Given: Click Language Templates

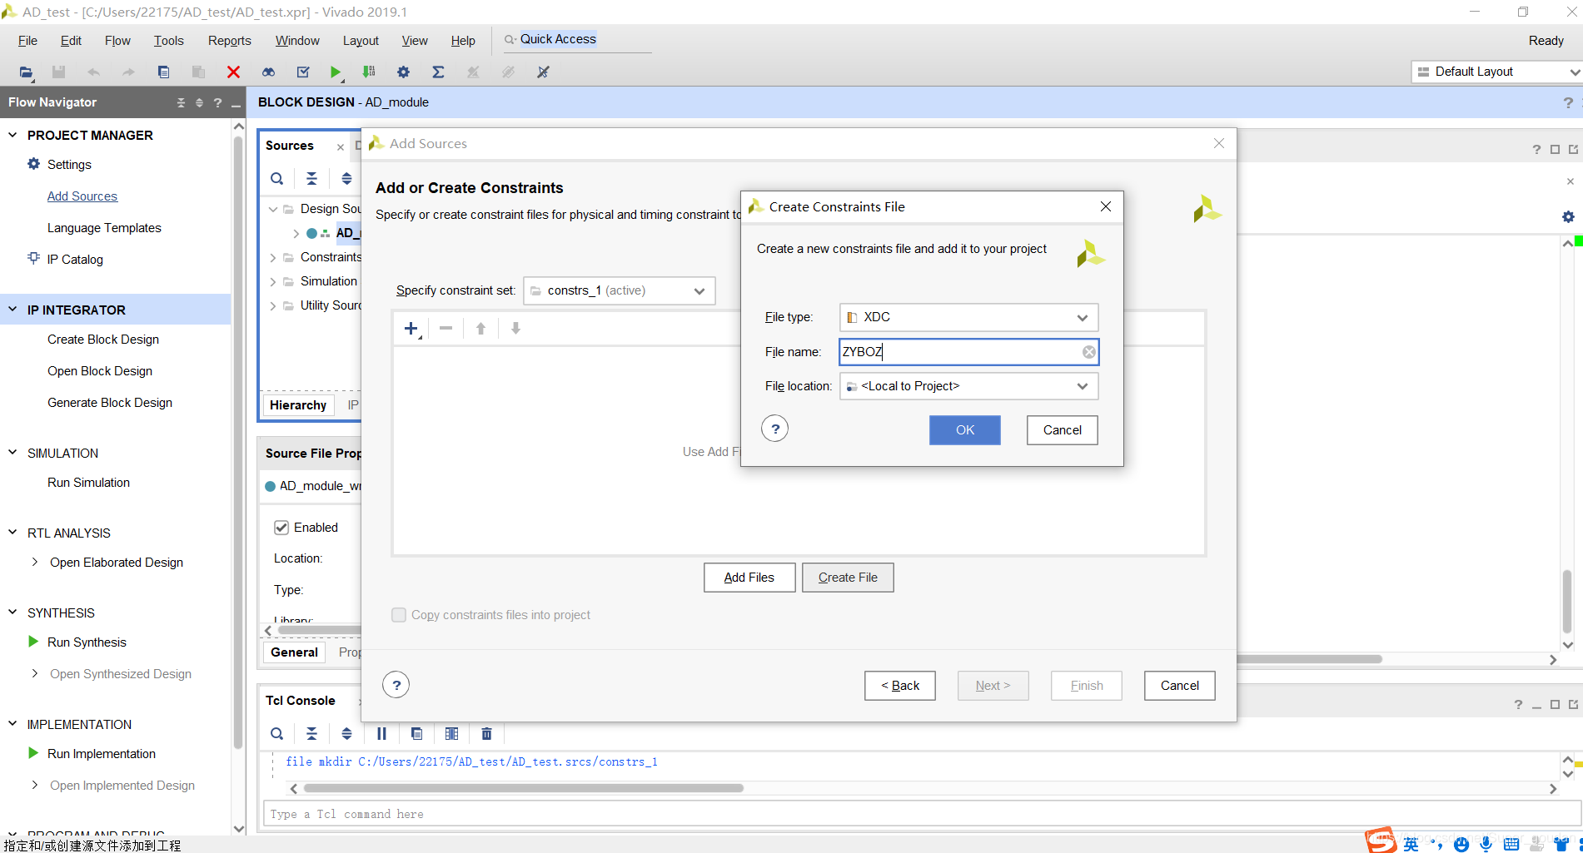Looking at the screenshot, I should [x=104, y=228].
